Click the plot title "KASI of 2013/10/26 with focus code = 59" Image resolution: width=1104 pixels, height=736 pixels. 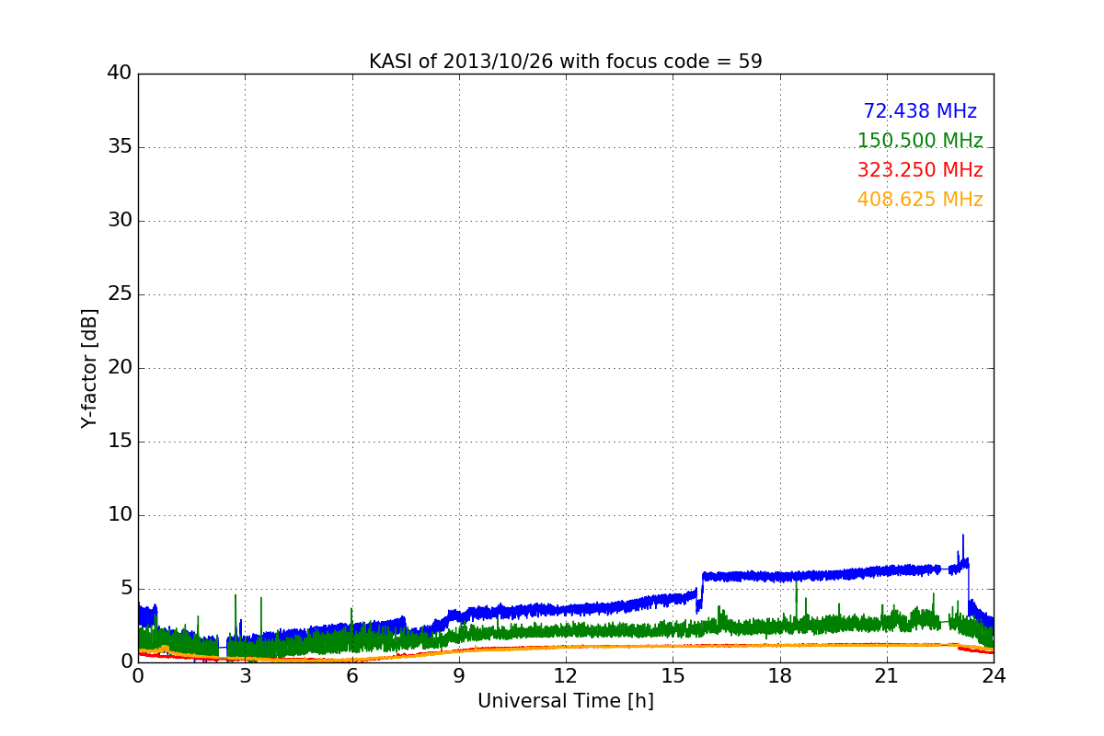tap(565, 62)
